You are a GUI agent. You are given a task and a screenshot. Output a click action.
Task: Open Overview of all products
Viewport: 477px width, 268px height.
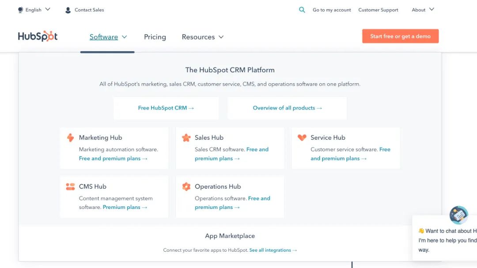287,108
